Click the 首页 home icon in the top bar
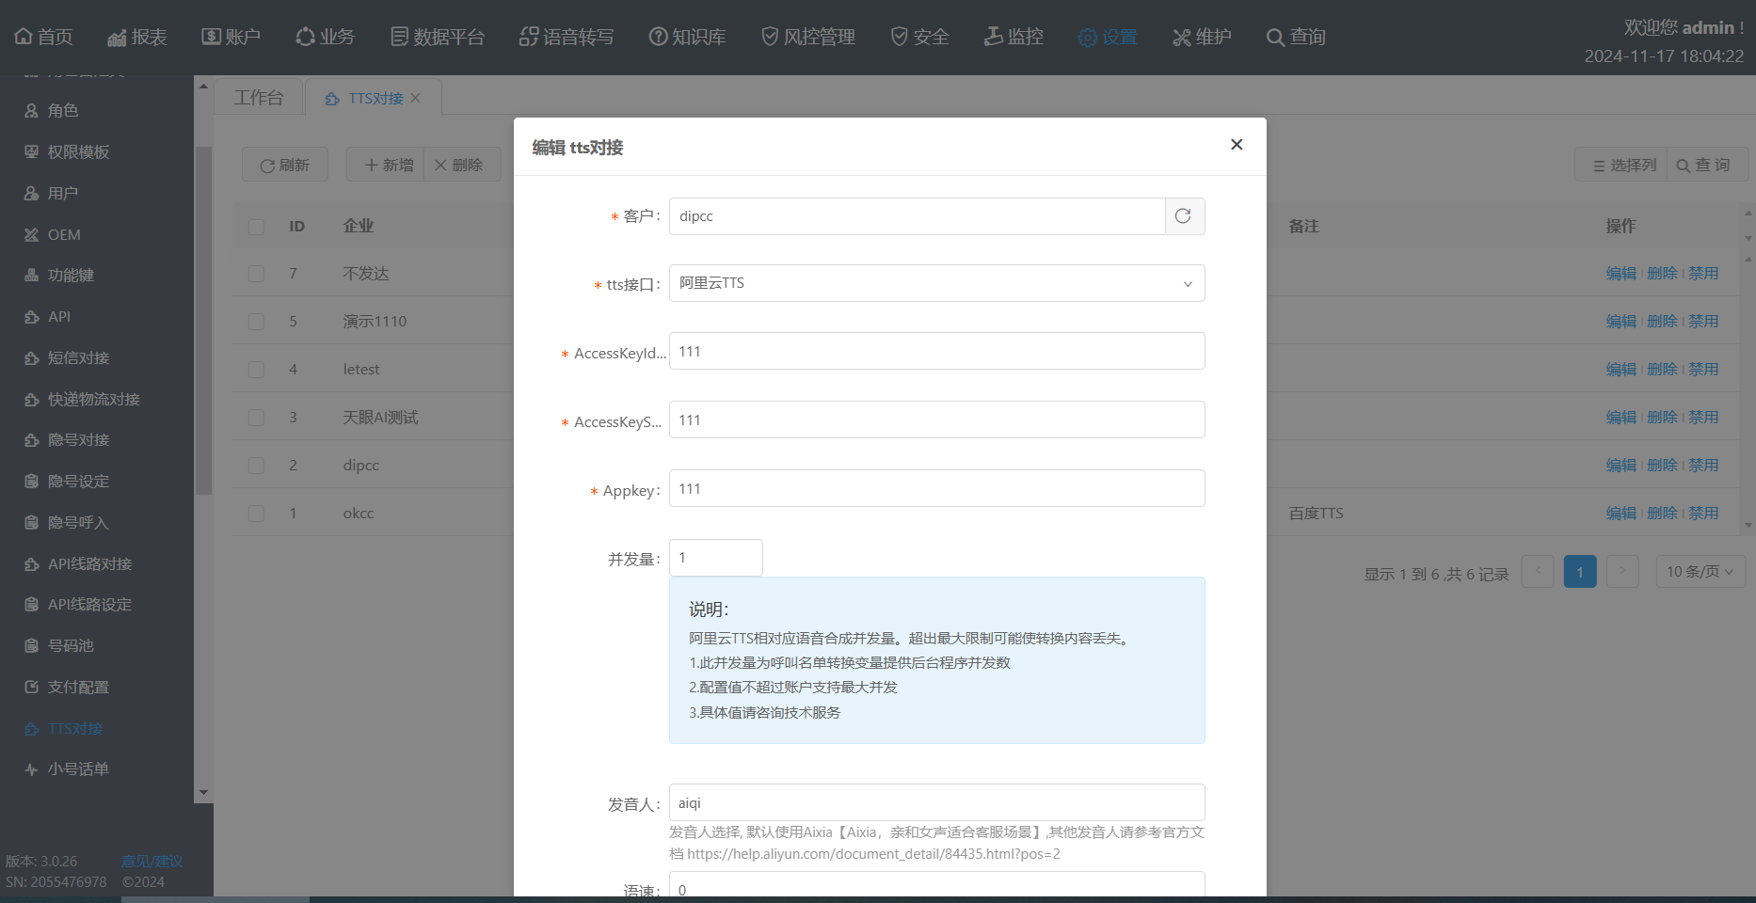The height and width of the screenshot is (903, 1756). pyautogui.click(x=24, y=37)
